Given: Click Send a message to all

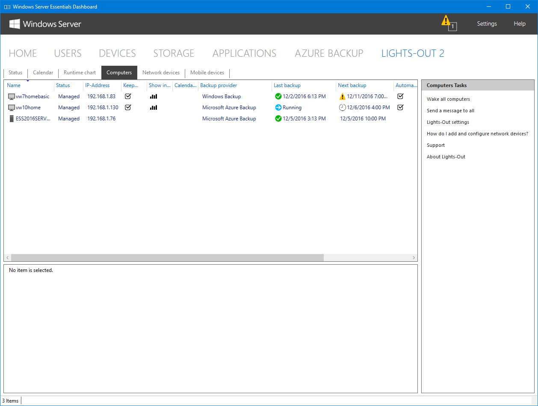Looking at the screenshot, I should (450, 111).
